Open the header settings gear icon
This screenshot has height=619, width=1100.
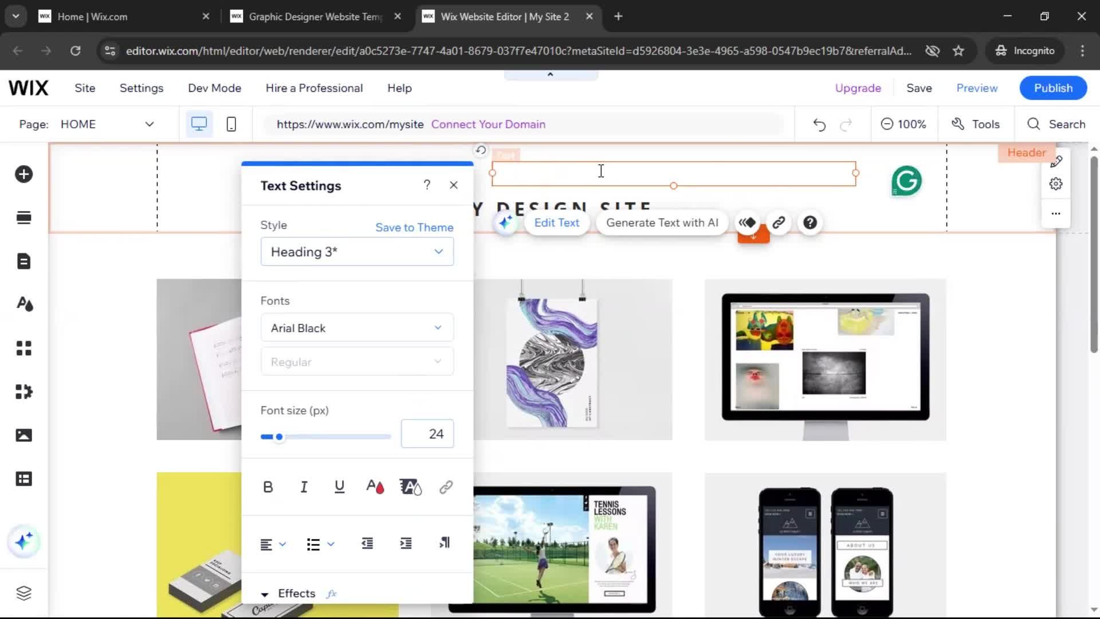pos(1056,184)
